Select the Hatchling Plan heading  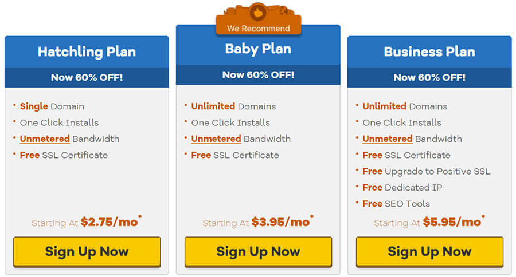coord(87,52)
